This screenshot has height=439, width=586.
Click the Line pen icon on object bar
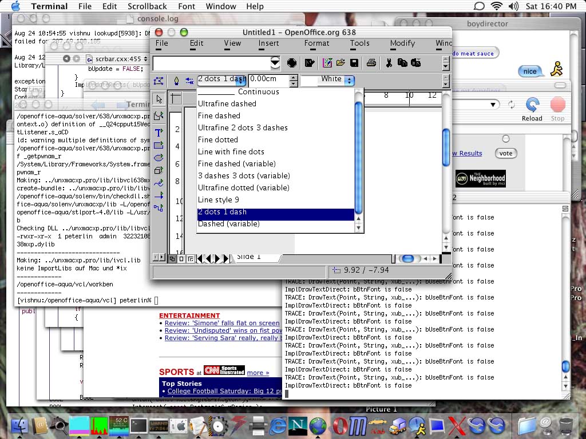tap(176, 81)
